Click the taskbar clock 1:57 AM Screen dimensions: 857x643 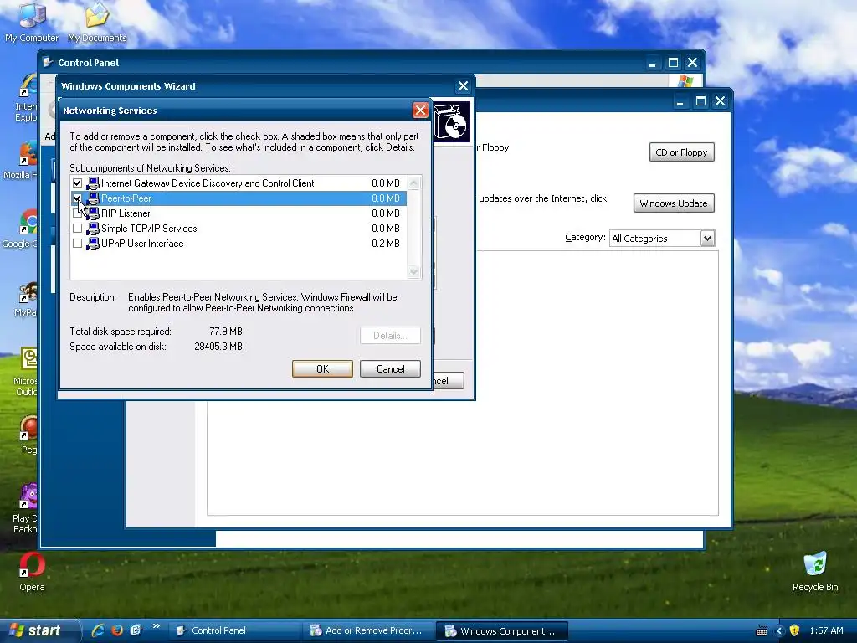(x=826, y=630)
